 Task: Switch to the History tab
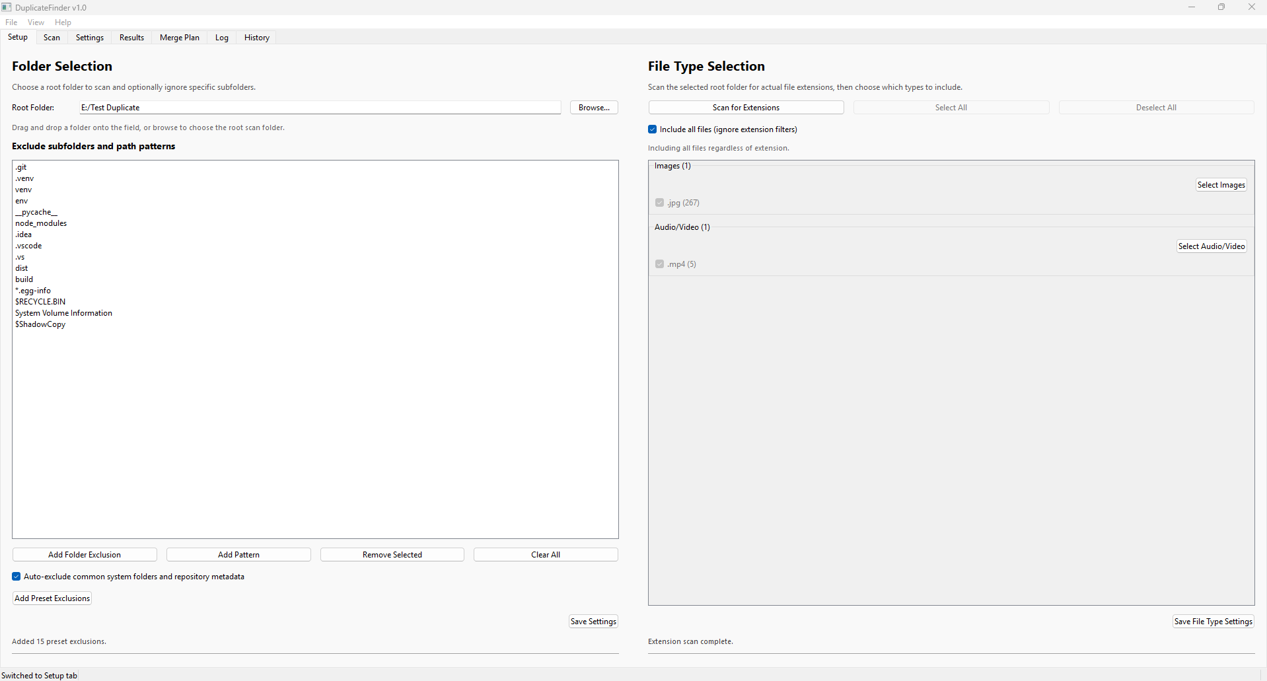257,38
